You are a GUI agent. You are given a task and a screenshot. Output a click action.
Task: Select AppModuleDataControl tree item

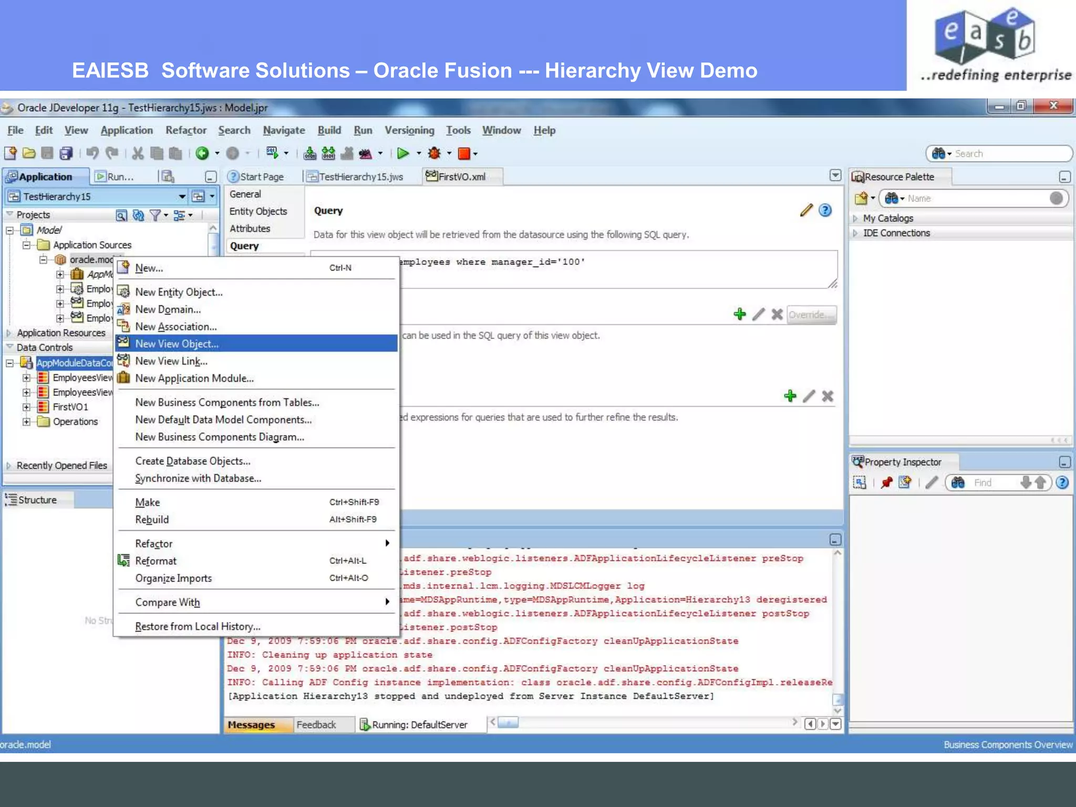74,363
